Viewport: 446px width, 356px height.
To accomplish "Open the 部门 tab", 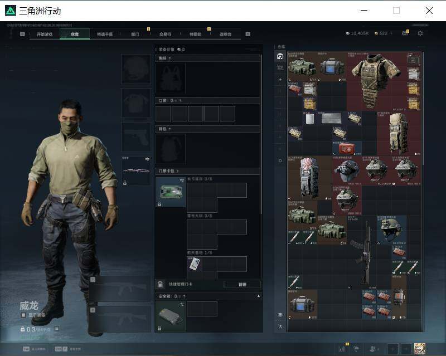I will pos(135,34).
